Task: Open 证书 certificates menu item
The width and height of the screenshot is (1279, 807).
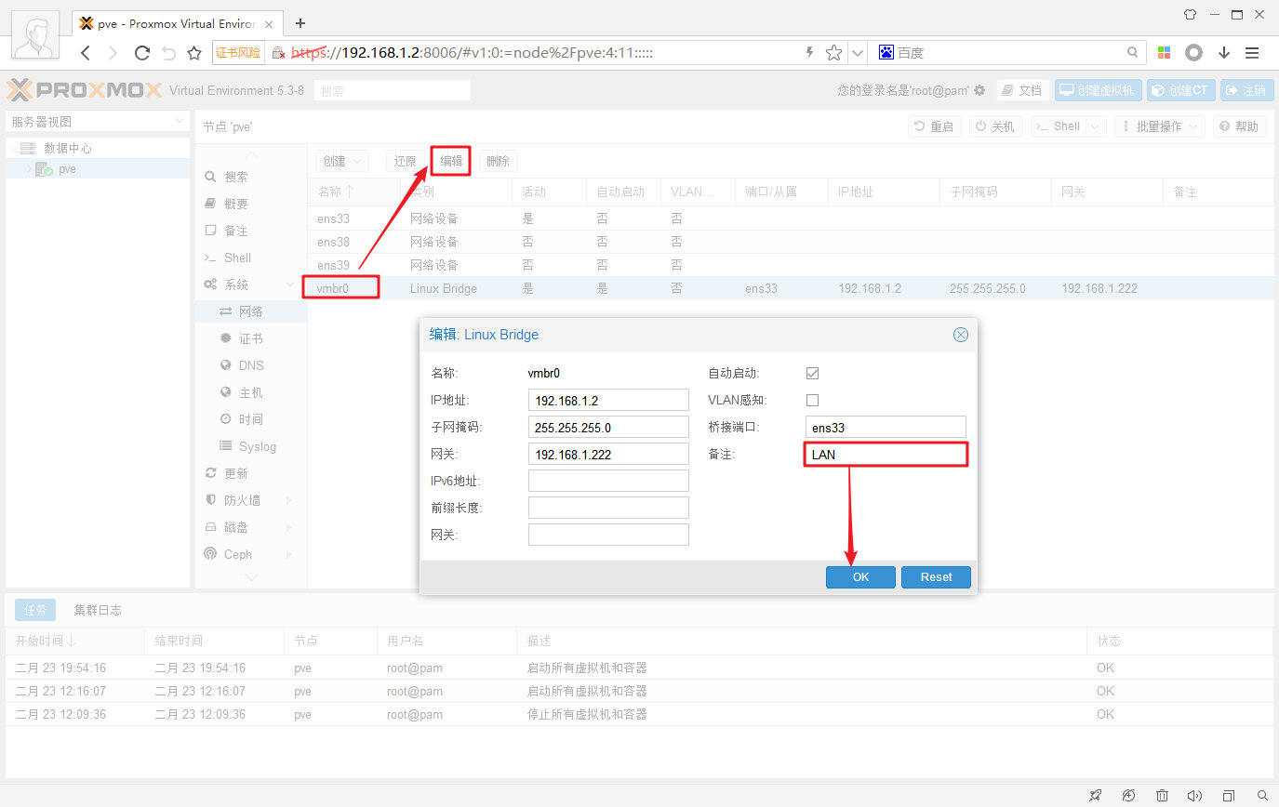Action: [250, 338]
